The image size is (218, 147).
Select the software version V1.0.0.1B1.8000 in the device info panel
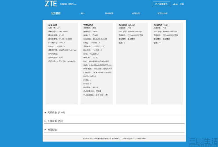(66, 39)
